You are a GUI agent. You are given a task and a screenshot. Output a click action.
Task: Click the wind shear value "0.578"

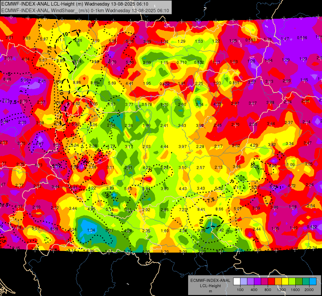coord(147,104)
